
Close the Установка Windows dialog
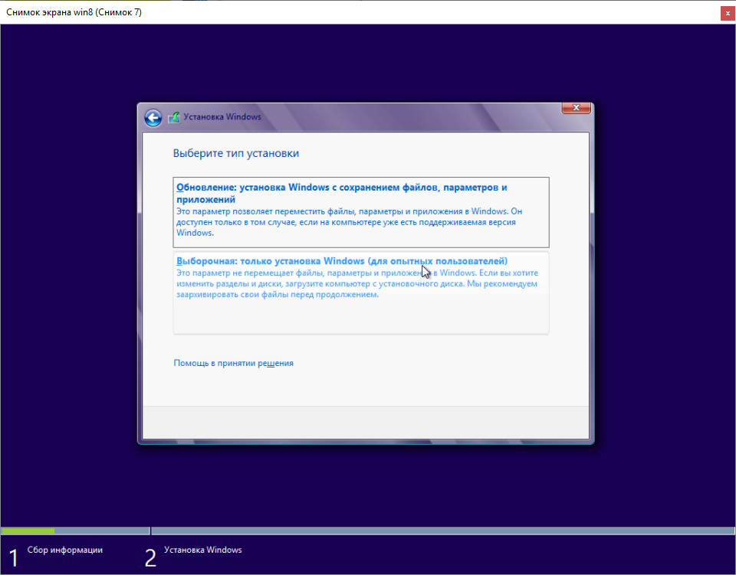[x=576, y=108]
